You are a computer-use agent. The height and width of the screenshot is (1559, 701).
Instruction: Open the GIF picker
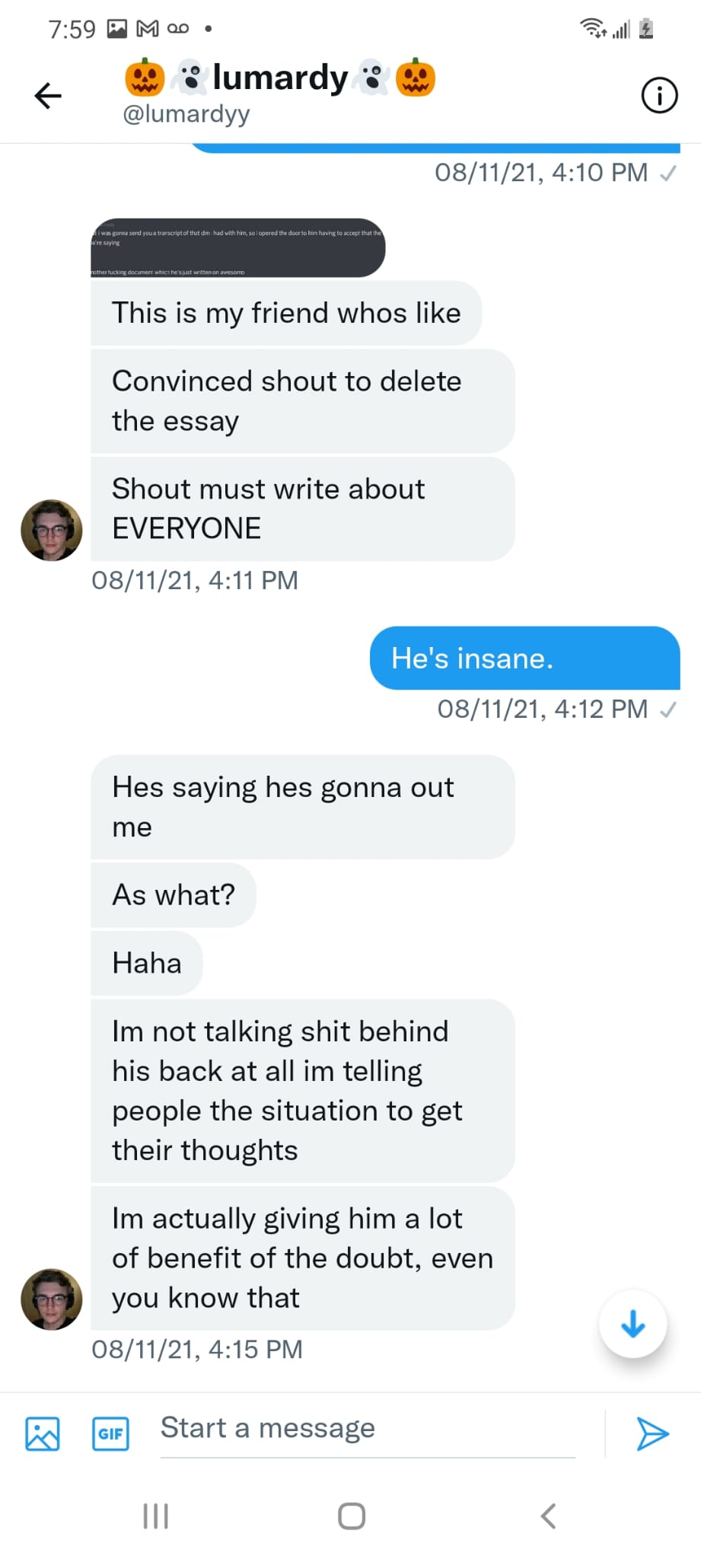[x=110, y=1433]
